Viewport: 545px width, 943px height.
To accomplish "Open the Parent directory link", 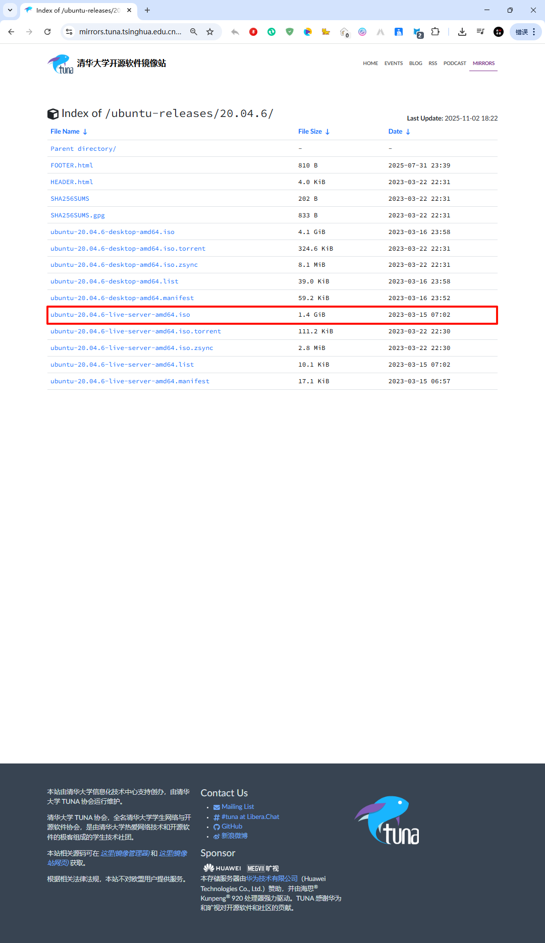I will pos(83,149).
